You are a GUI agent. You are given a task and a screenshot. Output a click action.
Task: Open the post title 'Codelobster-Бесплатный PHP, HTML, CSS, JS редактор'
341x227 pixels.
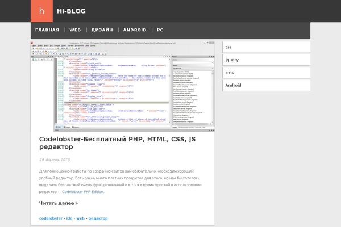pyautogui.click(x=117, y=142)
